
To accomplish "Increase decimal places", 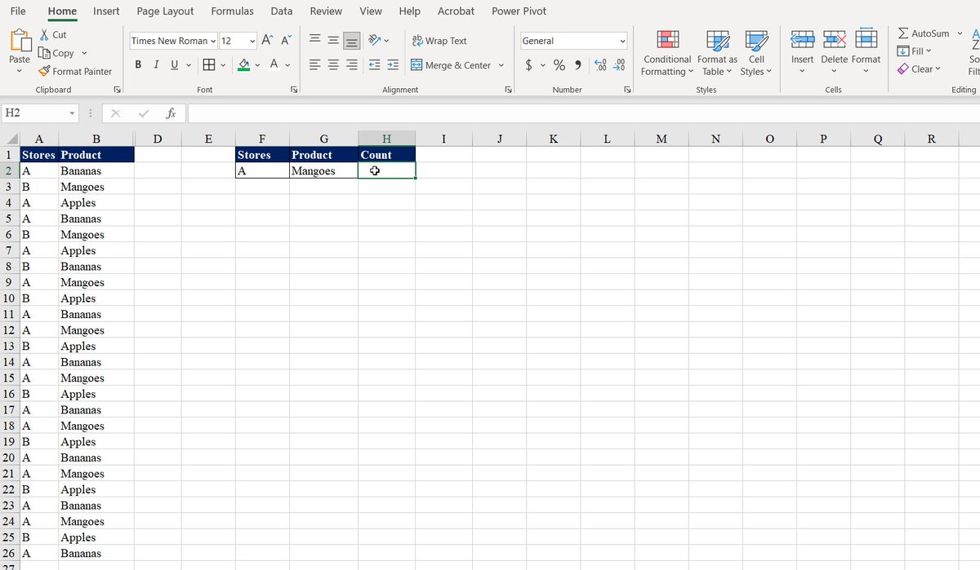I will coord(600,65).
